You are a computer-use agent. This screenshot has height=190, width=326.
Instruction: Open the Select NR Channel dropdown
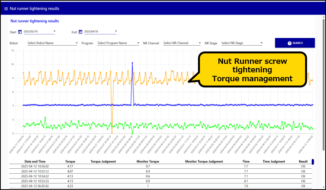pos(182,43)
